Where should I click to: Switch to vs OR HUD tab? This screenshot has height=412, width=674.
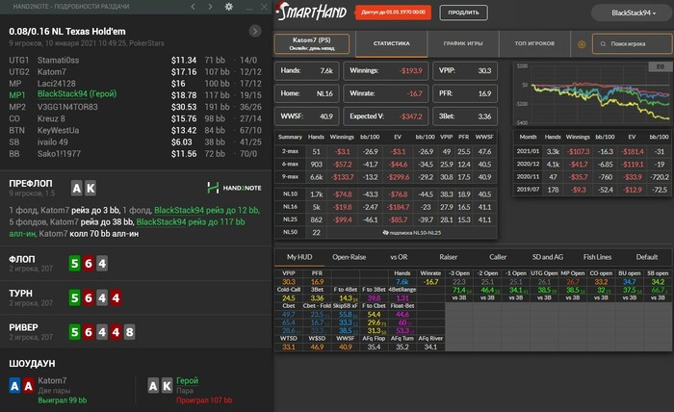pyautogui.click(x=399, y=257)
